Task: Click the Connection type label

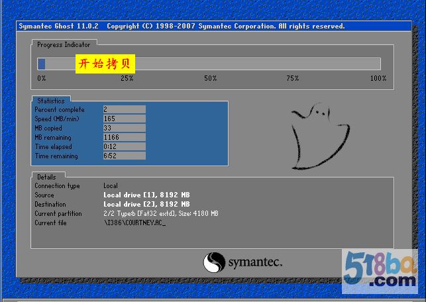Action: pos(58,185)
